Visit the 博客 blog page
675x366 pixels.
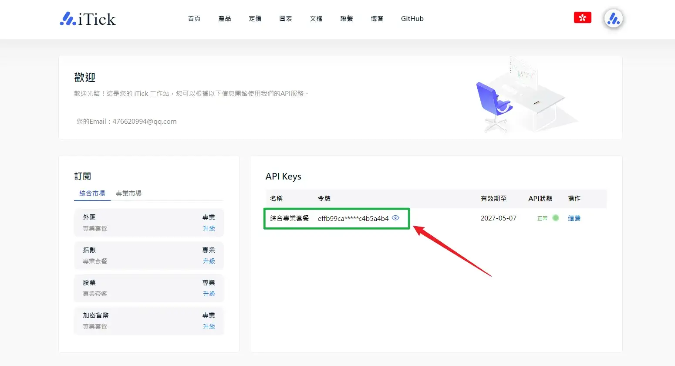pos(377,19)
